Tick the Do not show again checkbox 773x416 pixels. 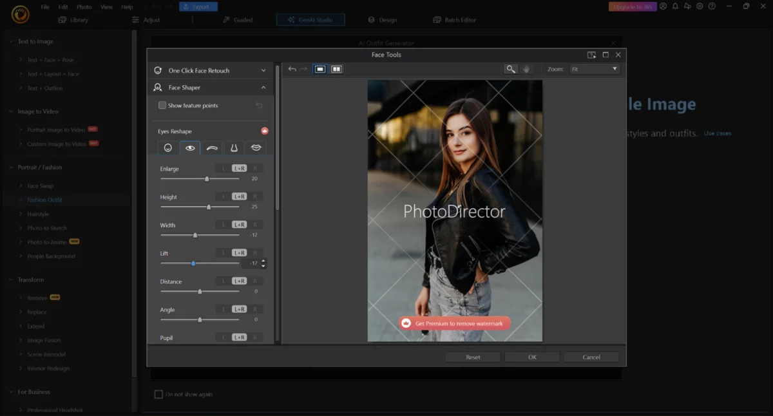pos(158,394)
